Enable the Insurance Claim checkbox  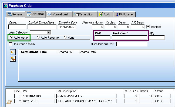pyautogui.click(x=10, y=44)
